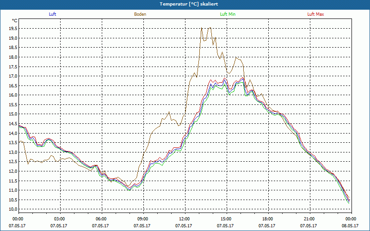The image size is (370, 231).
Task: Click the 19,5 y-axis value label
Action: (12, 28)
